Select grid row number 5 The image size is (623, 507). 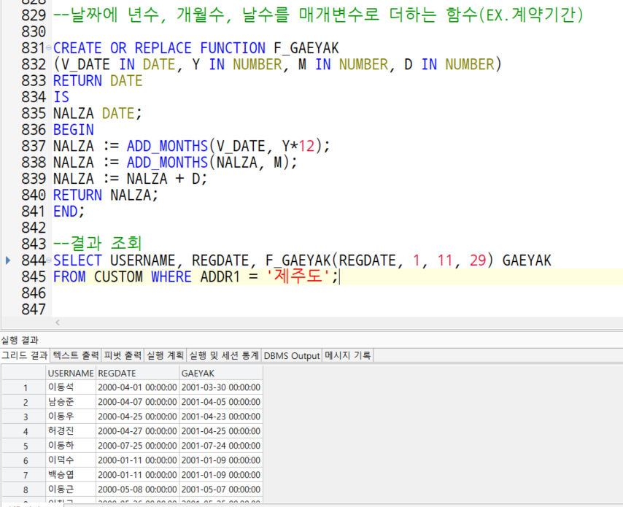[25, 446]
